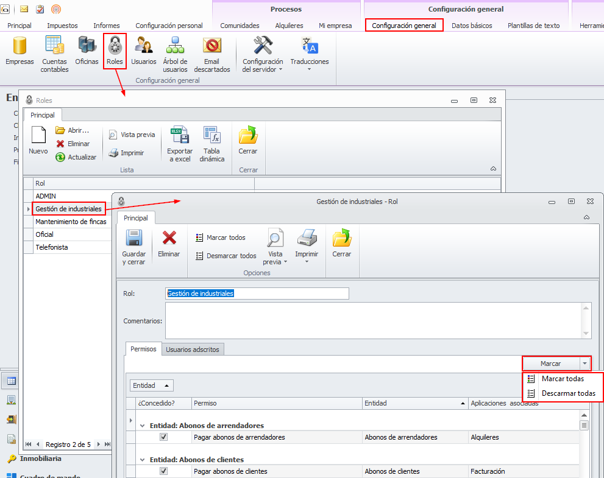This screenshot has height=478, width=604.
Task: Click Imprimir in Roles list toolbar
Action: [126, 153]
